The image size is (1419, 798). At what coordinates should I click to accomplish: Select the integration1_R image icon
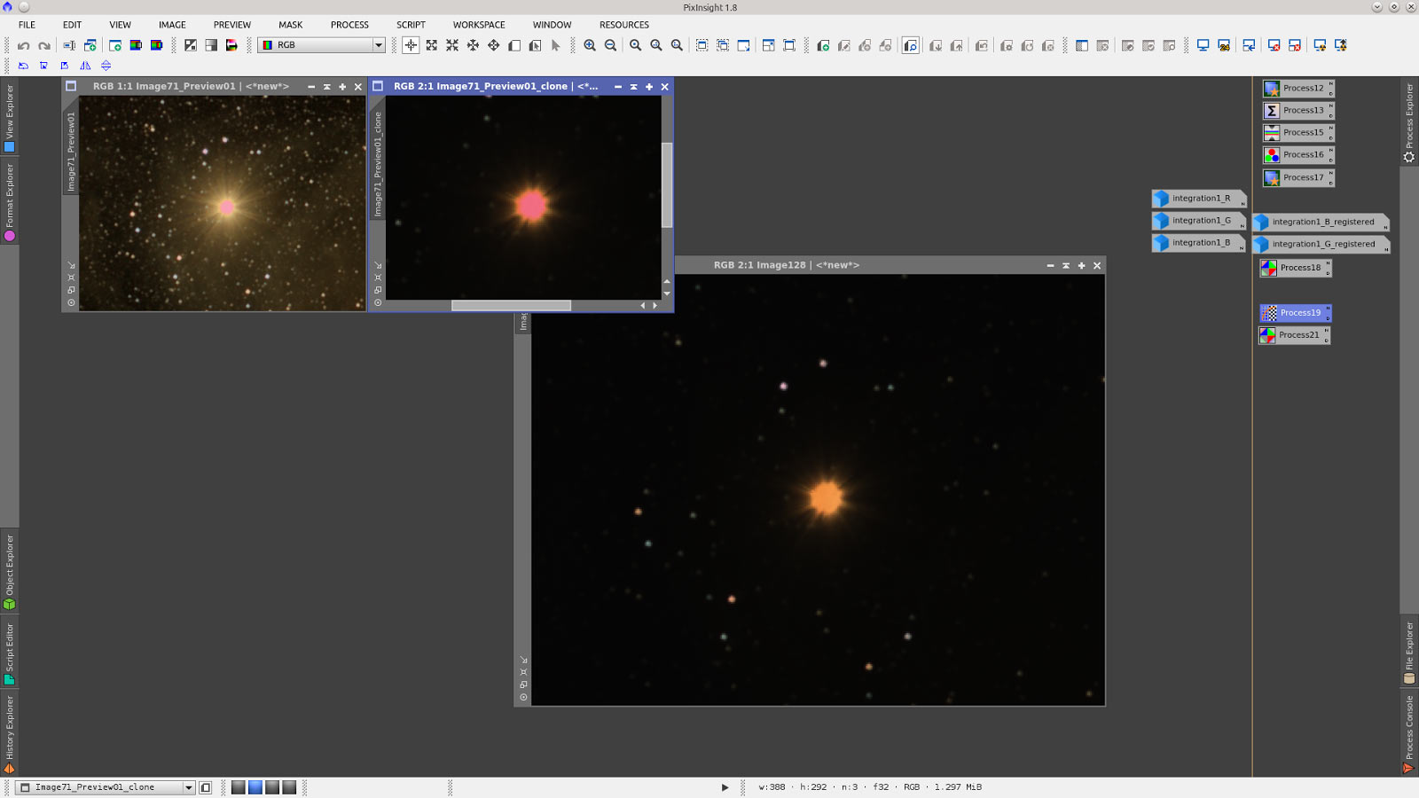(1199, 199)
